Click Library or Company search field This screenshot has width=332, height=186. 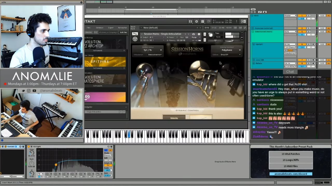click(x=108, y=32)
